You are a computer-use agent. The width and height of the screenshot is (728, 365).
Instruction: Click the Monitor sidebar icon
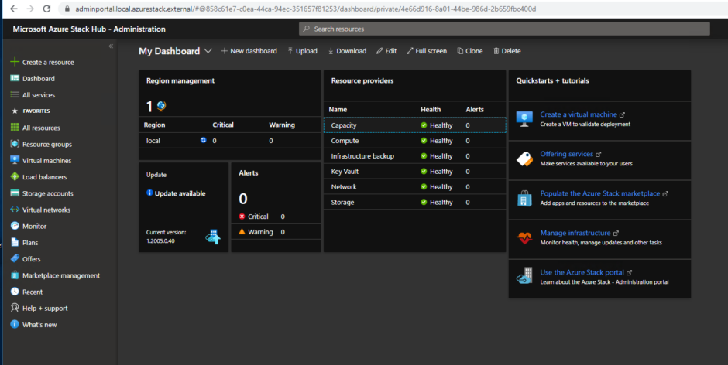15,226
